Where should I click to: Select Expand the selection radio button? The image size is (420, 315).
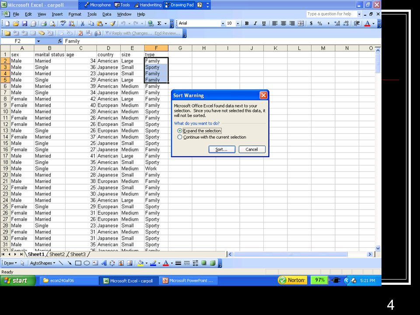point(180,131)
